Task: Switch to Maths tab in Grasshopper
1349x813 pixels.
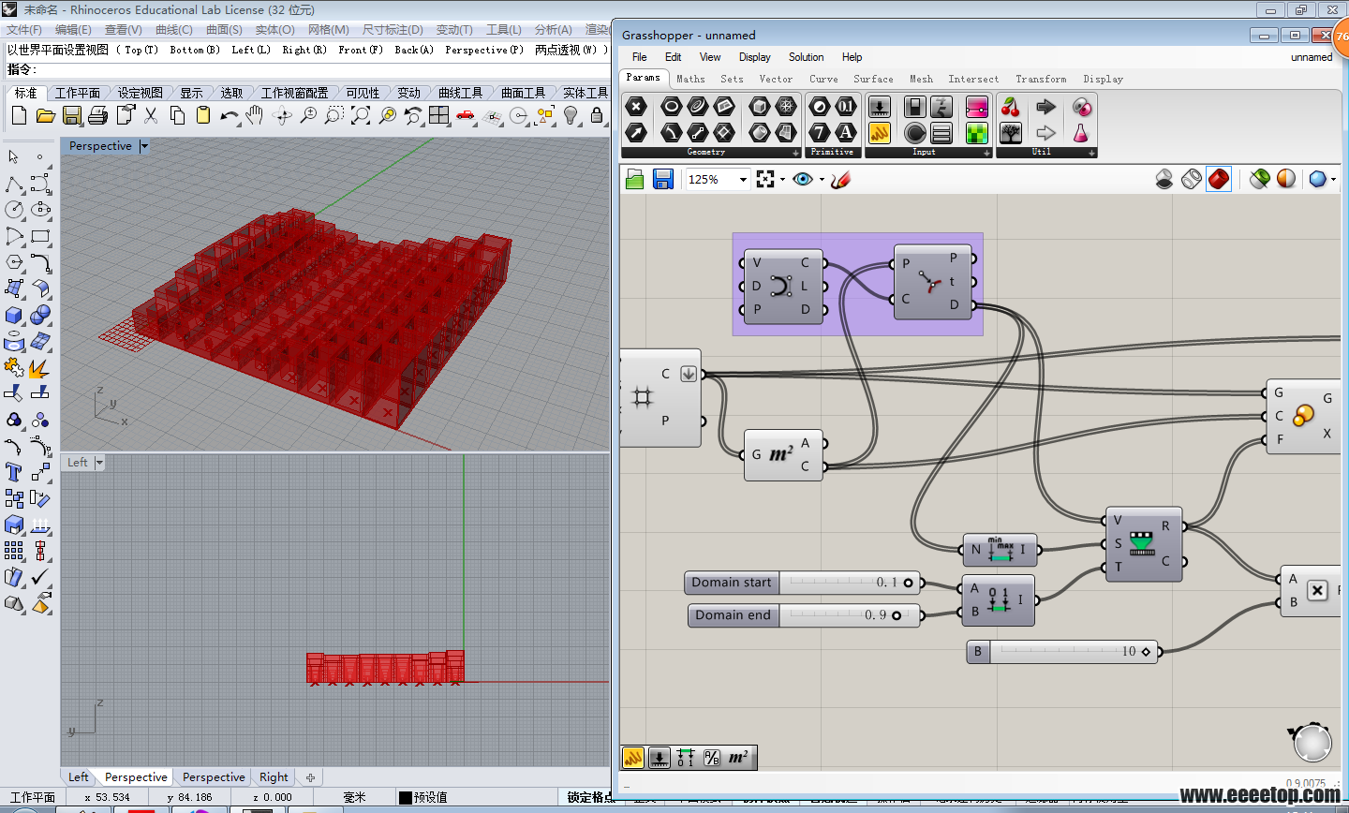Action: [690, 80]
